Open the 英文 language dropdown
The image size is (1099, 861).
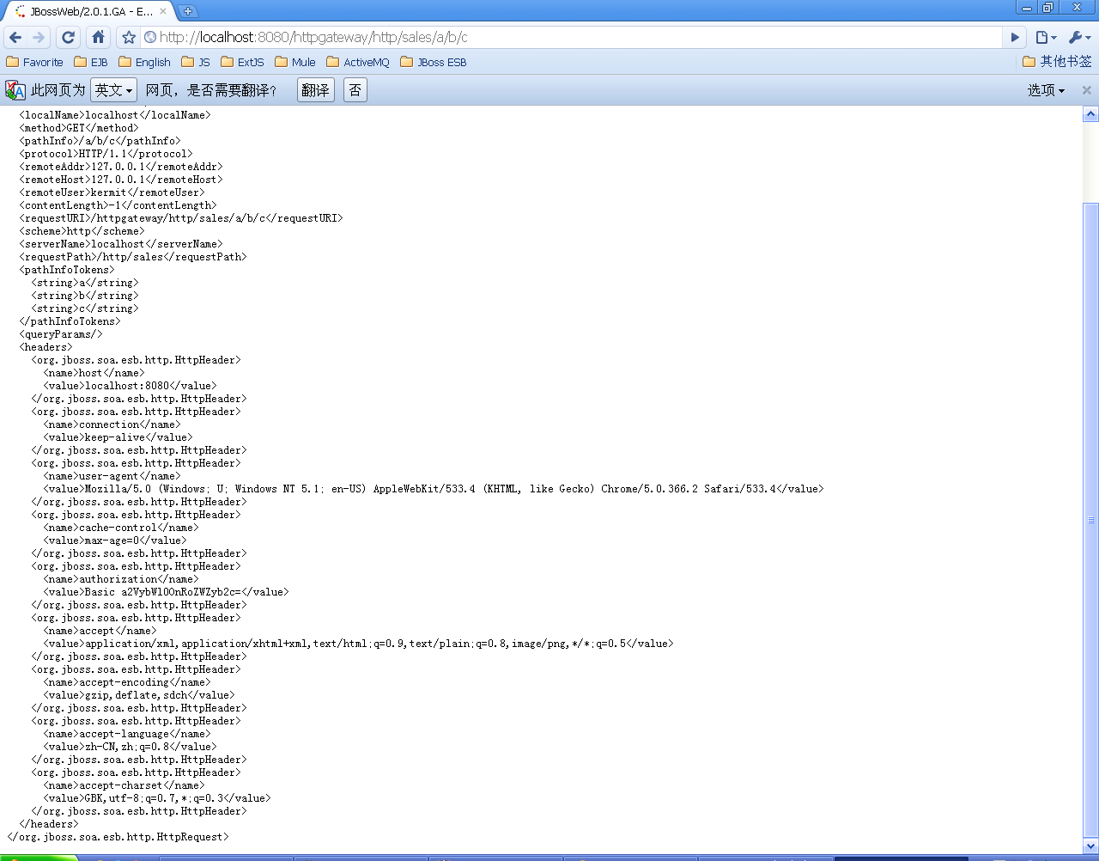click(x=113, y=90)
